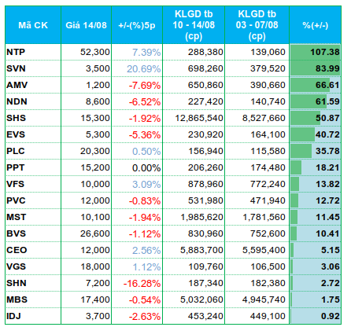Select the Giá 14/08 column header

tap(86, 25)
